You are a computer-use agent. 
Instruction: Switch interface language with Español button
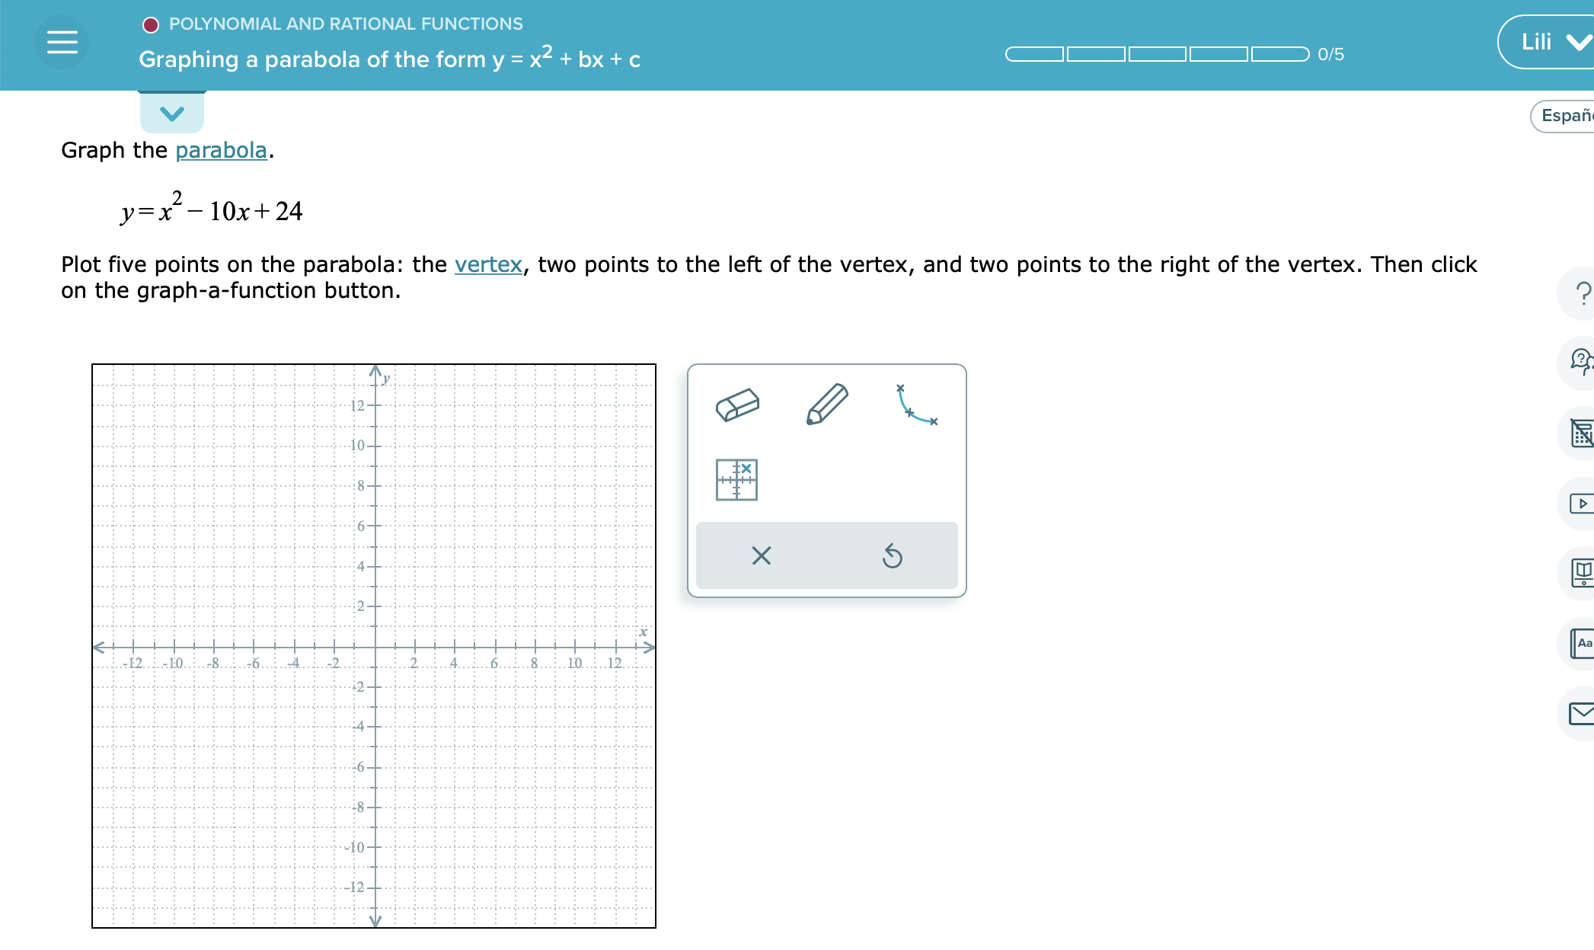(1567, 115)
